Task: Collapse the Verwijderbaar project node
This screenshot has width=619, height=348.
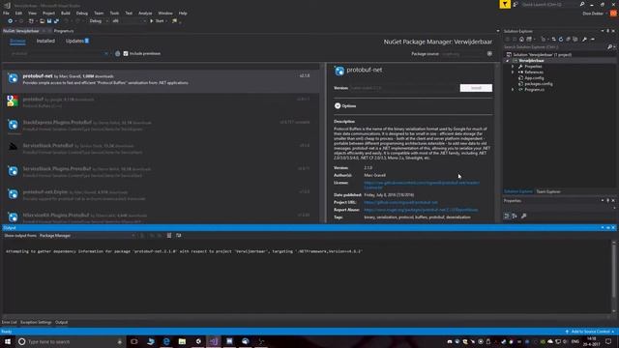Action: 508,61
